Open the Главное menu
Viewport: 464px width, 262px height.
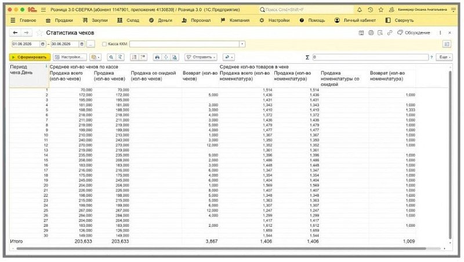tap(23, 20)
